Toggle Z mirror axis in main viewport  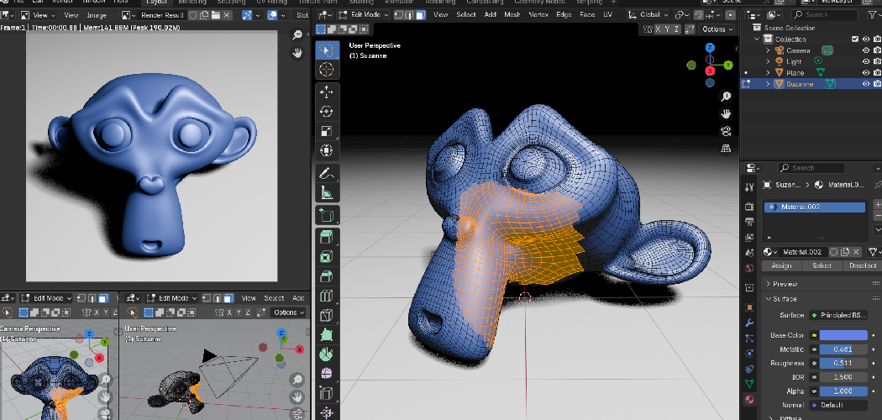pyautogui.click(x=676, y=29)
